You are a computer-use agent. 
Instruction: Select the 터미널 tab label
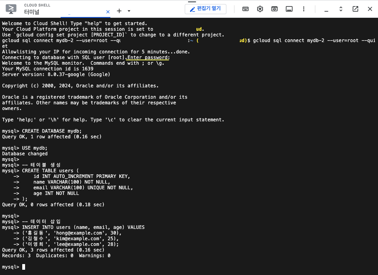tap(32, 12)
